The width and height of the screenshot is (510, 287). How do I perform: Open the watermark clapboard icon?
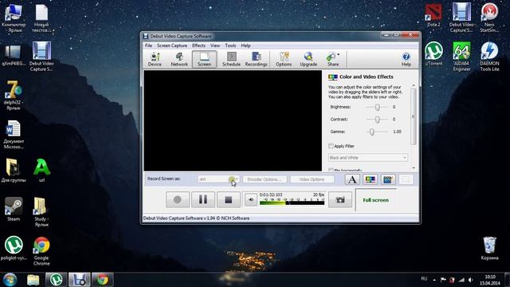click(x=388, y=179)
